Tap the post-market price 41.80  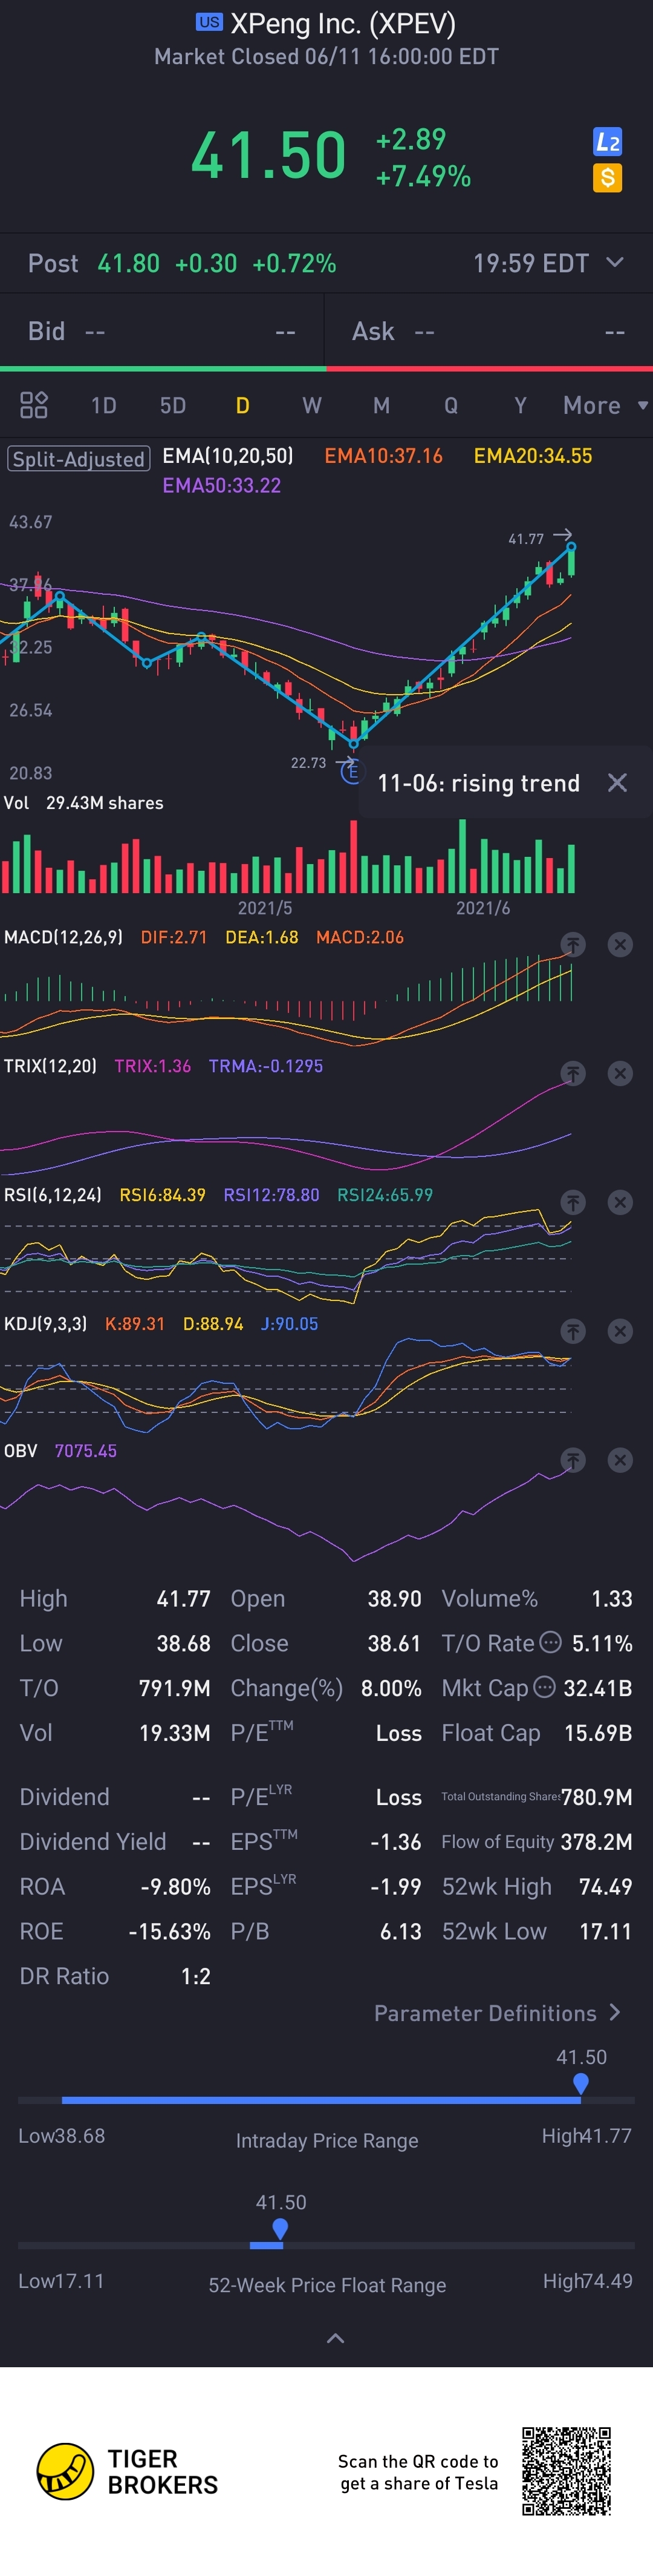click(x=128, y=263)
